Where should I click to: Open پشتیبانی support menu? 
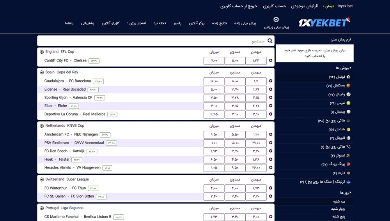(87, 23)
